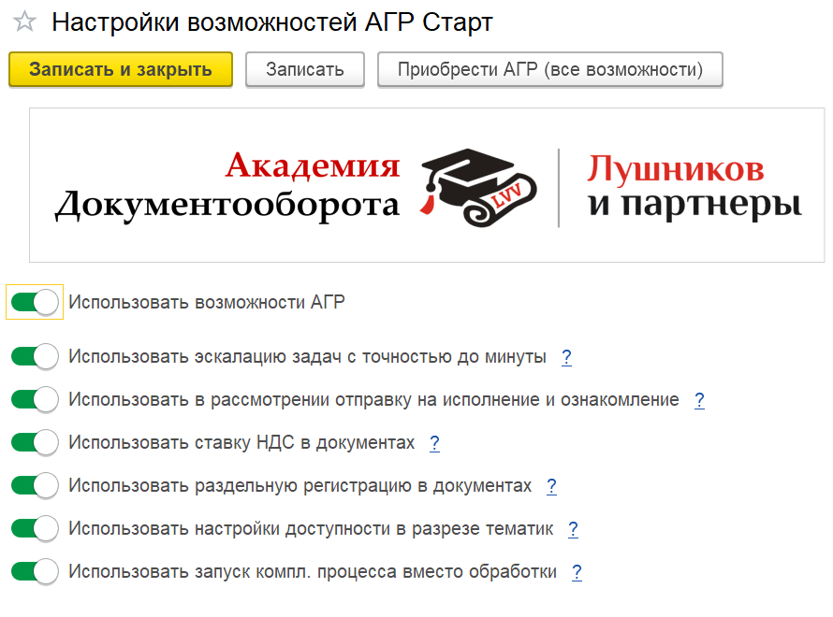Click Приобрести АГР (все возможности) button

[550, 69]
